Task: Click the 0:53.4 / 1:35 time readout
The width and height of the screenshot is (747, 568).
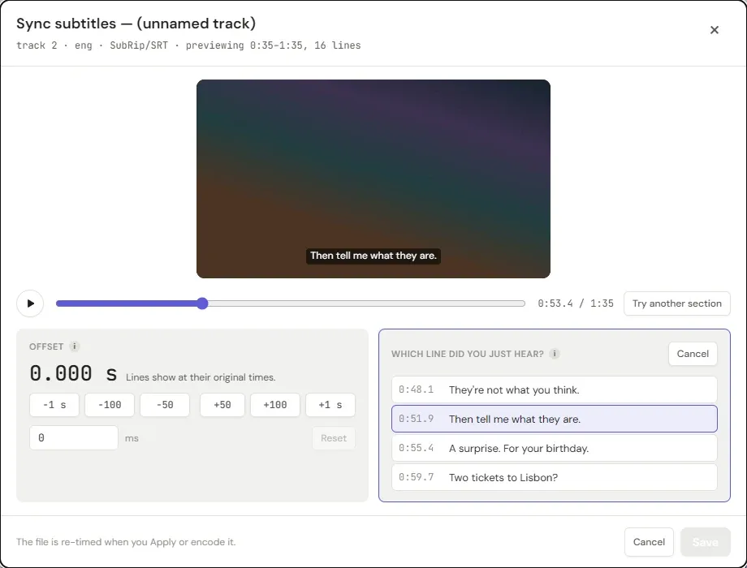Action: pos(576,303)
